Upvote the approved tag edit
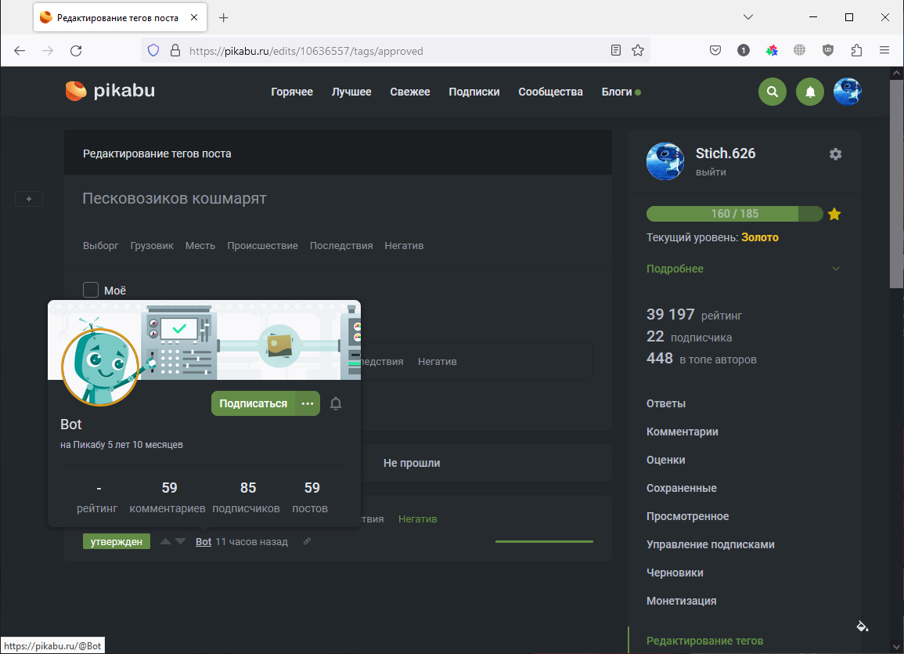 (x=165, y=541)
